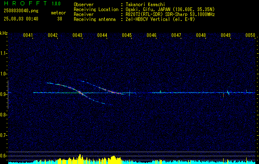Viewport: 259px width, 164px height.
Task: Click the tallest yellow peak in the signal-level graph
Action: (x=80, y=158)
